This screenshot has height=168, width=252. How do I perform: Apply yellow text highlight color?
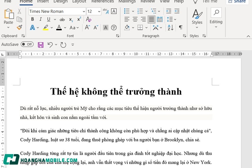point(46,27)
